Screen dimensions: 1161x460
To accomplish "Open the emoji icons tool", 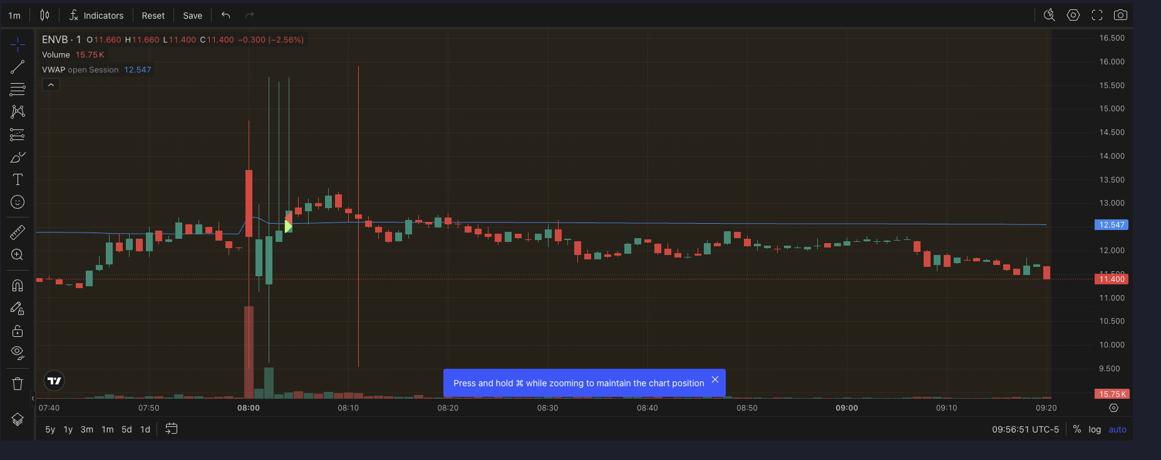I will tap(18, 202).
